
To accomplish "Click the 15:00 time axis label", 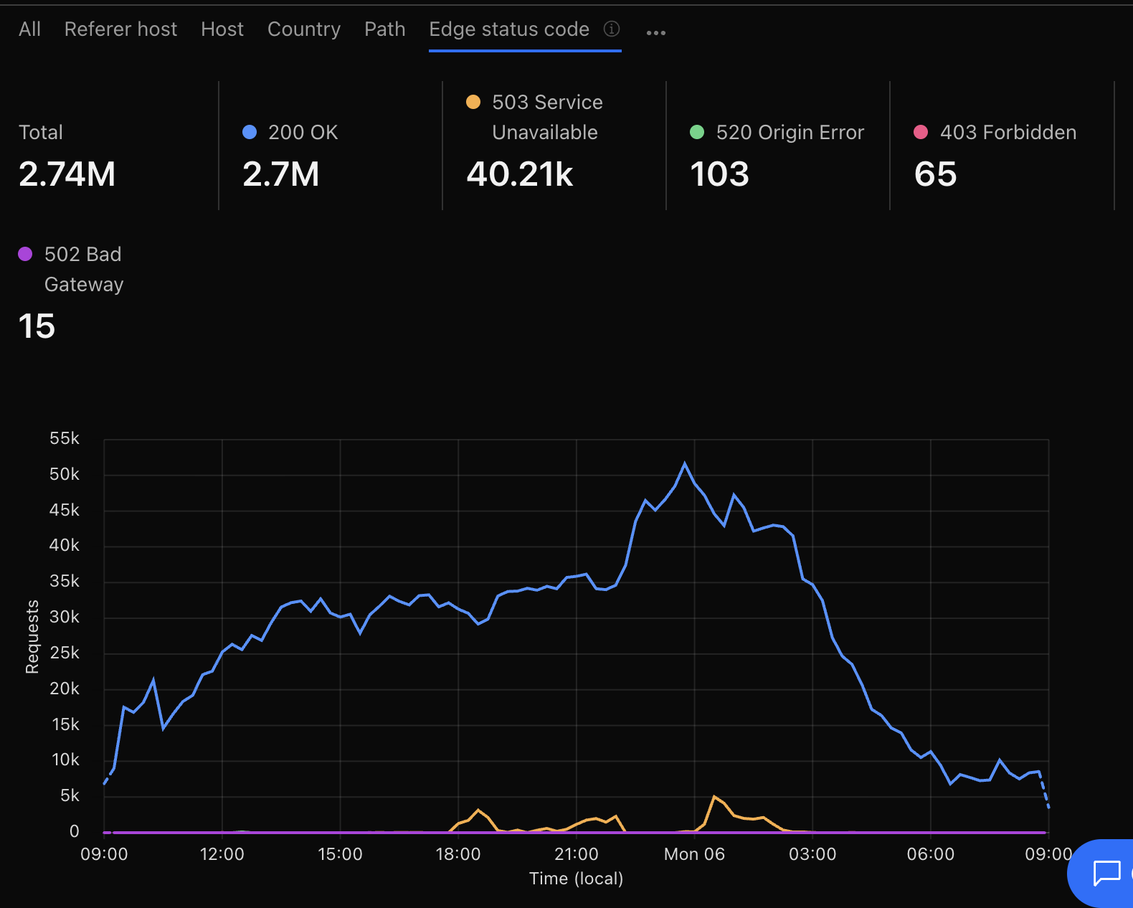I will [340, 854].
